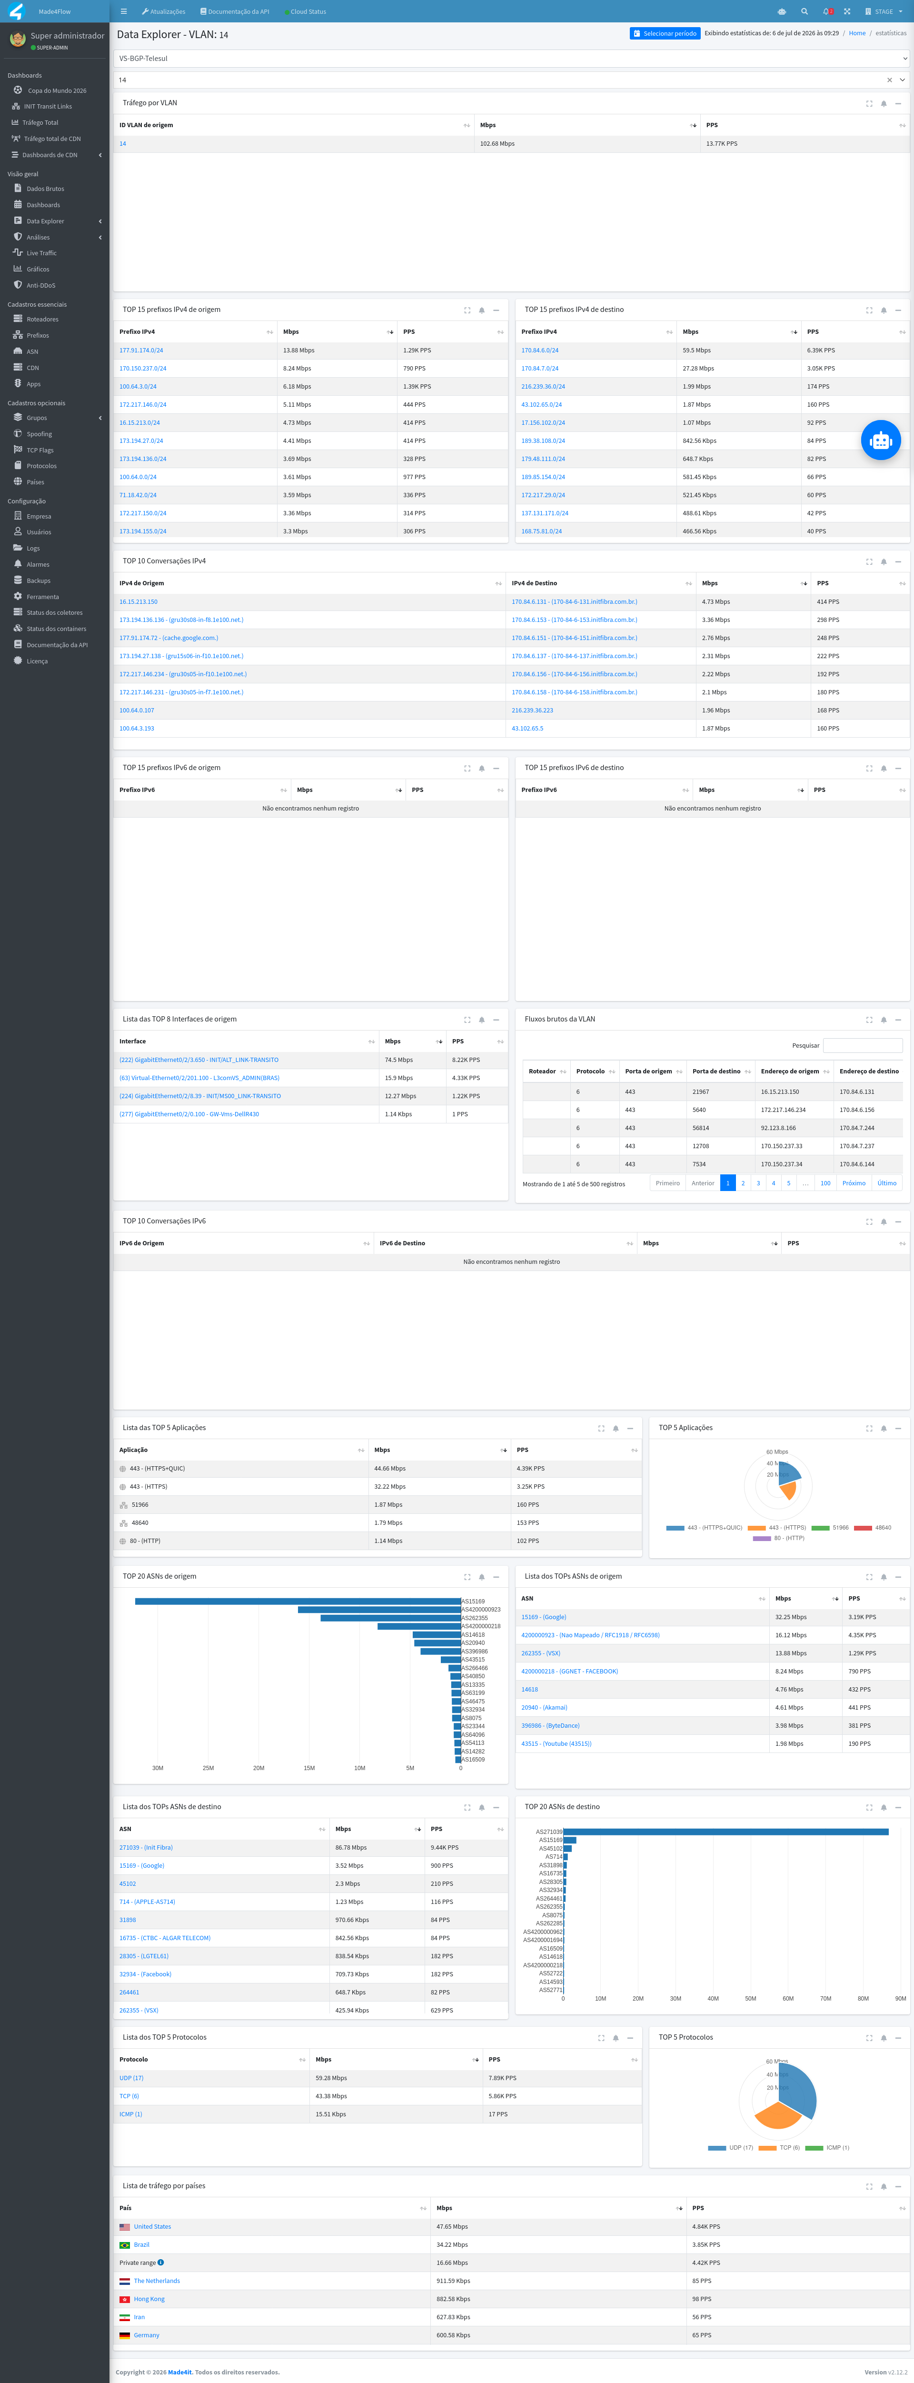
Task: Open the VLAN 14 selector arrow
Action: point(902,80)
